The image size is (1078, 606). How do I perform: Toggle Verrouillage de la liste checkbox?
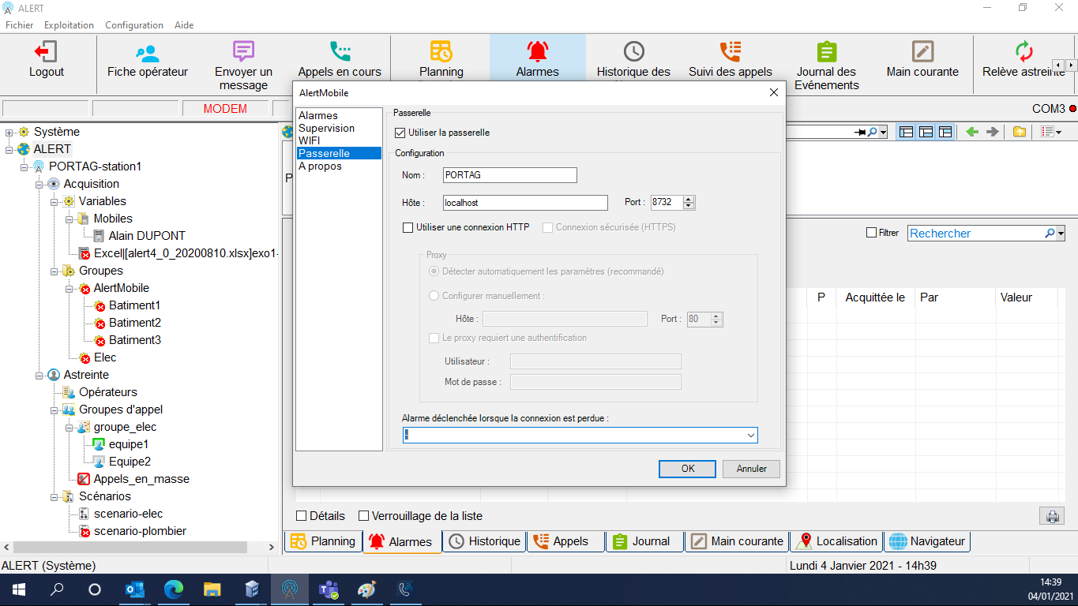[364, 516]
